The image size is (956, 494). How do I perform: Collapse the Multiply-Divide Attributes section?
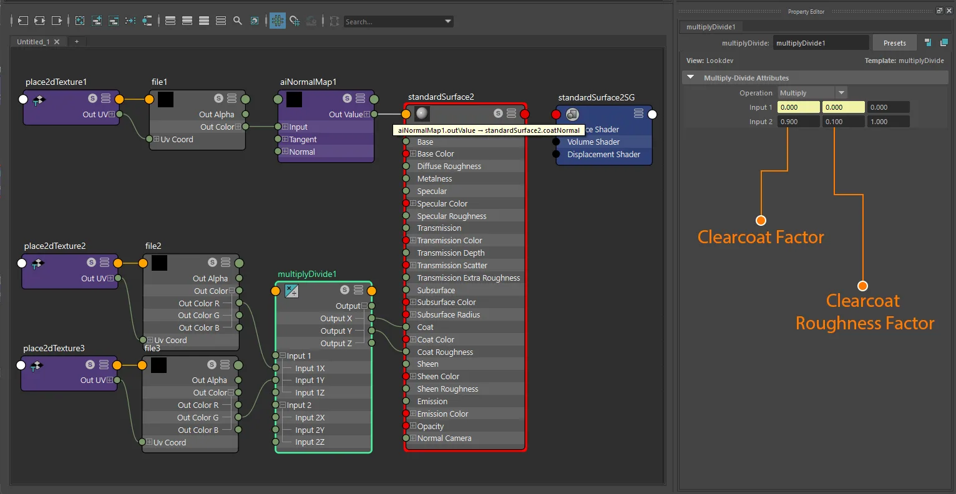(x=691, y=77)
